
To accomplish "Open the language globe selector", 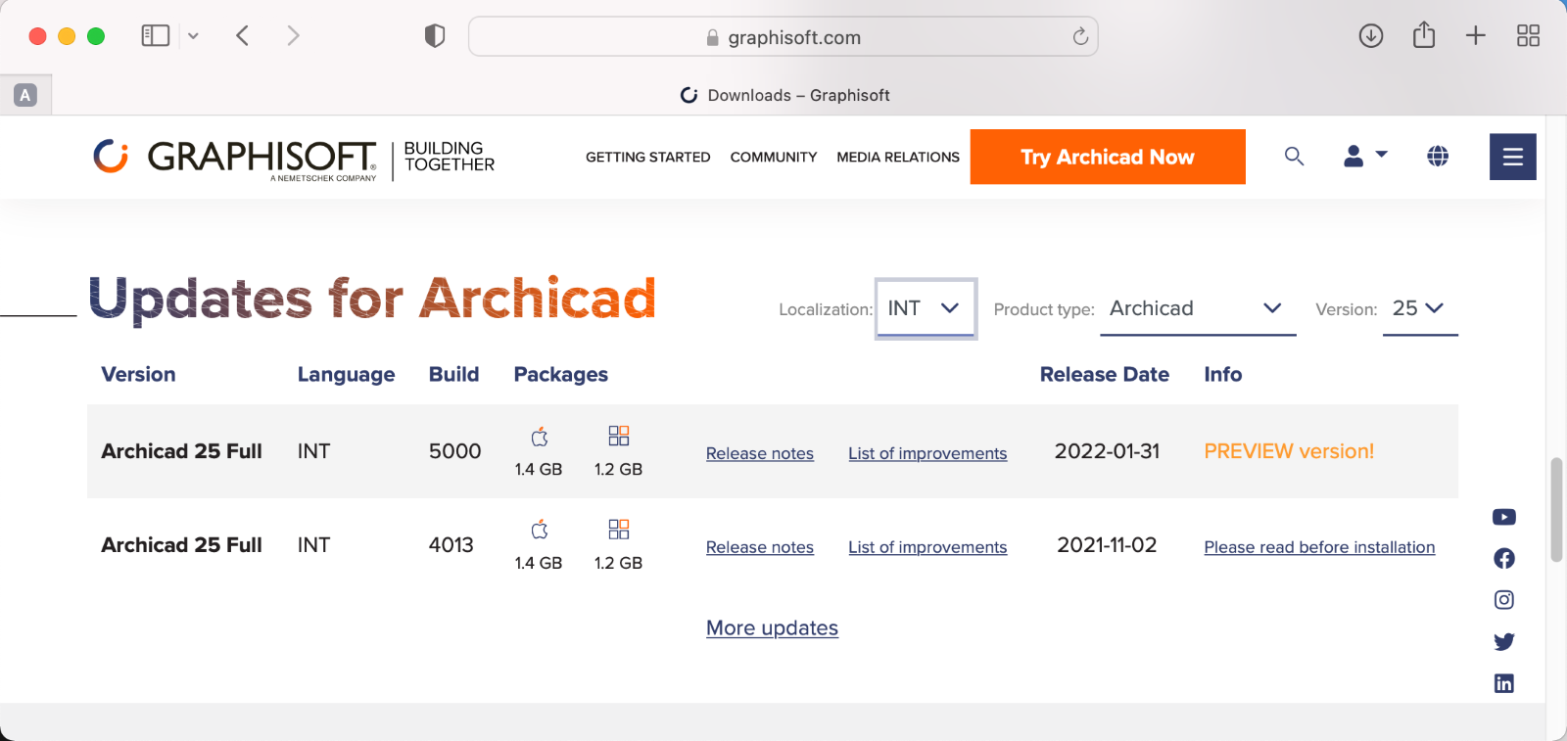I will click(1438, 156).
